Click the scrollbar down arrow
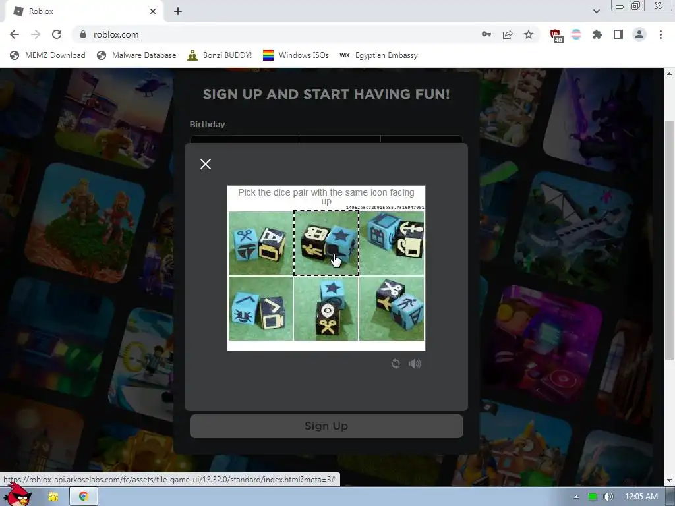 (670, 480)
